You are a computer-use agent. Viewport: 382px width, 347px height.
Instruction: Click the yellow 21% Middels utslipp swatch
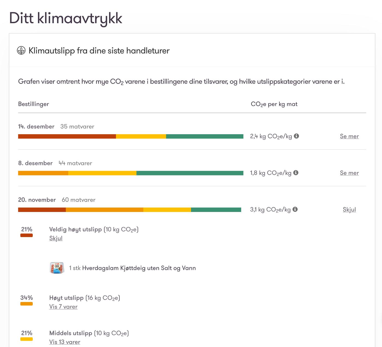(x=26, y=339)
